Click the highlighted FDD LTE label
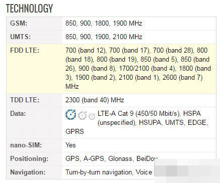This screenshot has width=220, height=183. coord(25,50)
